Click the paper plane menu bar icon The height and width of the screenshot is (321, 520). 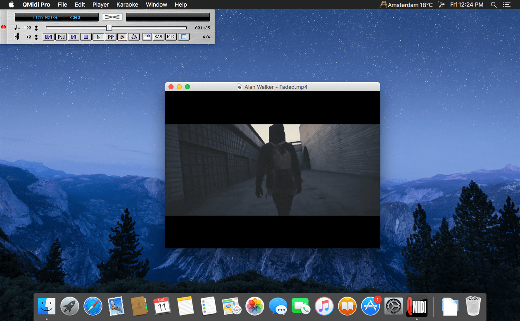[442, 5]
